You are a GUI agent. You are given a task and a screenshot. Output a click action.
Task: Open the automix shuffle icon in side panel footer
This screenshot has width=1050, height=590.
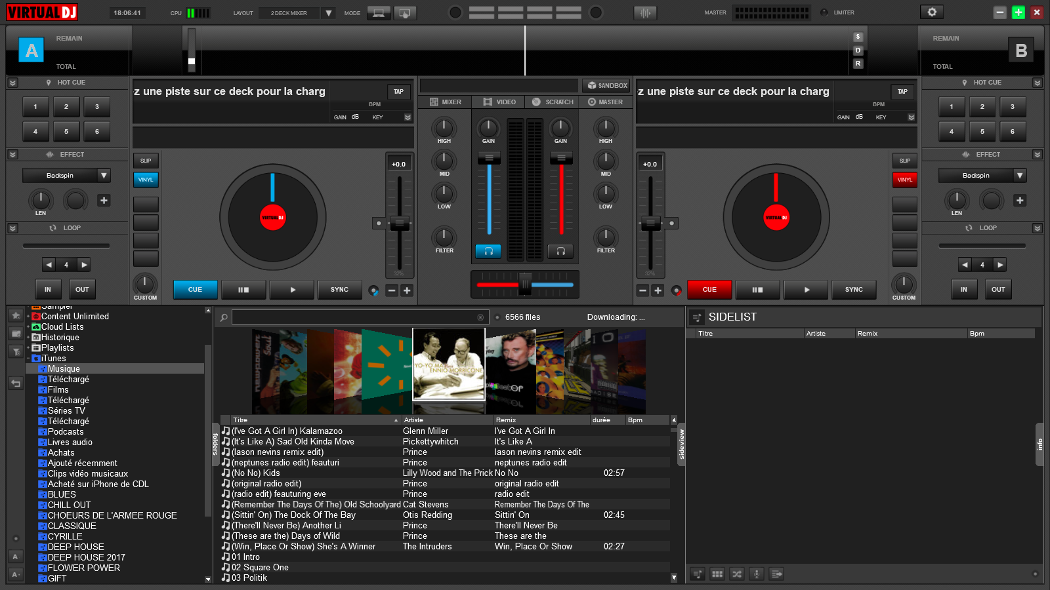tap(737, 574)
